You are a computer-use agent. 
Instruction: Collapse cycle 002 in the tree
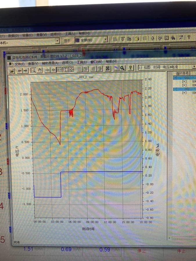(175, 89)
